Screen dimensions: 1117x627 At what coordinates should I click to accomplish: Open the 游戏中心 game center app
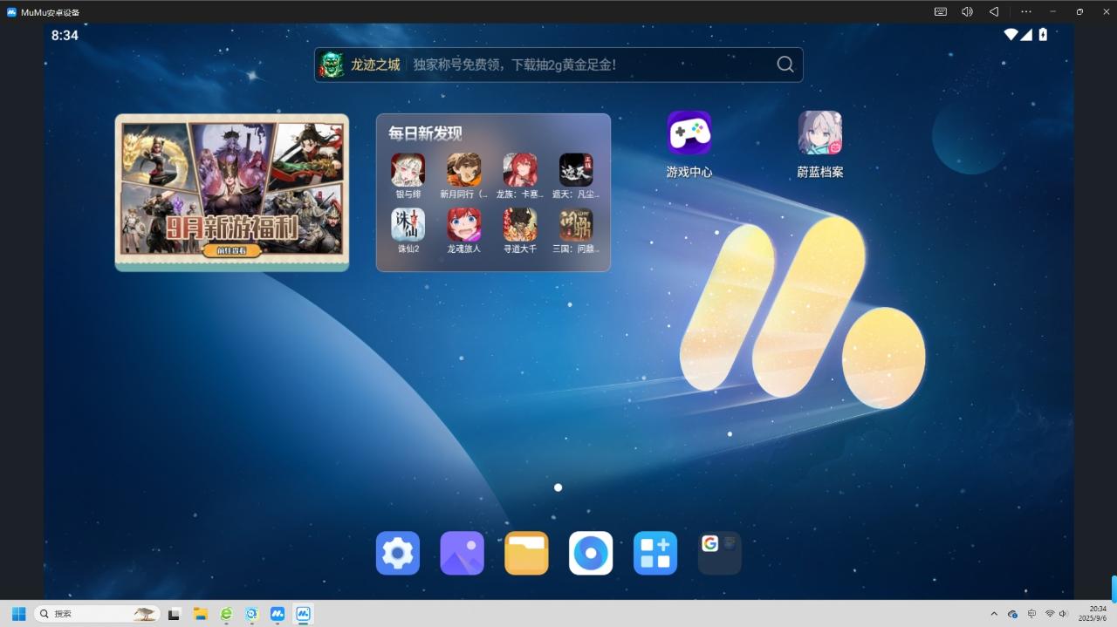pyautogui.click(x=689, y=133)
